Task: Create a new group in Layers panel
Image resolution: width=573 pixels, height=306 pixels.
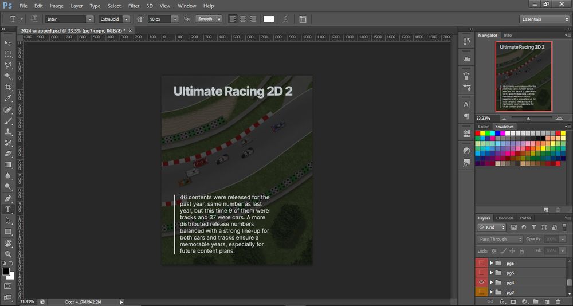Action: [535, 301]
